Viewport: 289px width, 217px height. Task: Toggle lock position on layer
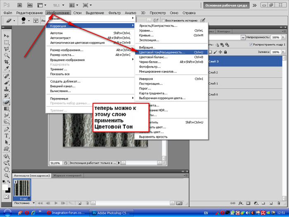(220, 52)
